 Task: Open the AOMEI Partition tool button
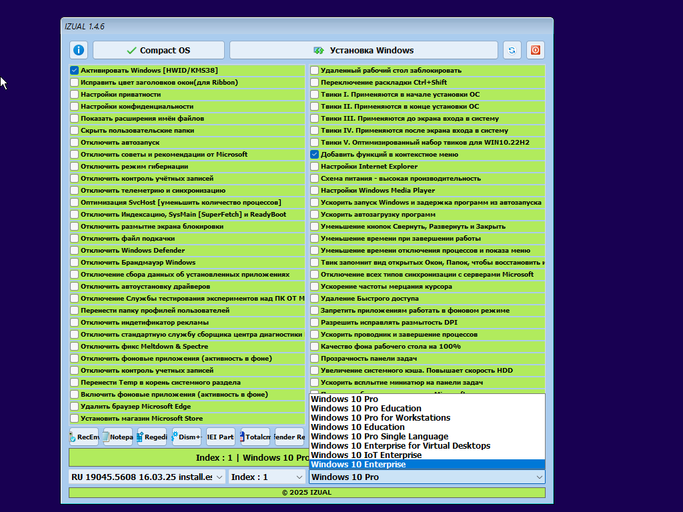pos(221,437)
